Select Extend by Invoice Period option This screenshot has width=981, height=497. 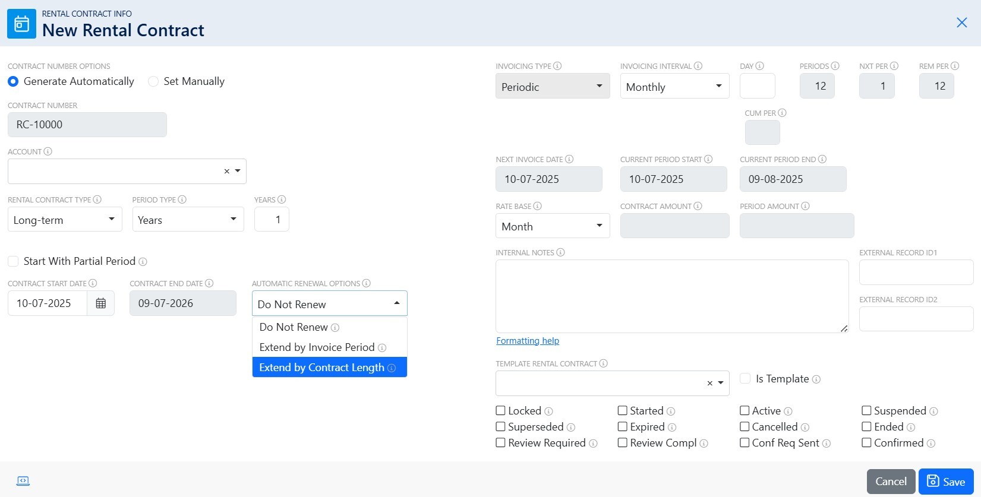click(x=317, y=347)
